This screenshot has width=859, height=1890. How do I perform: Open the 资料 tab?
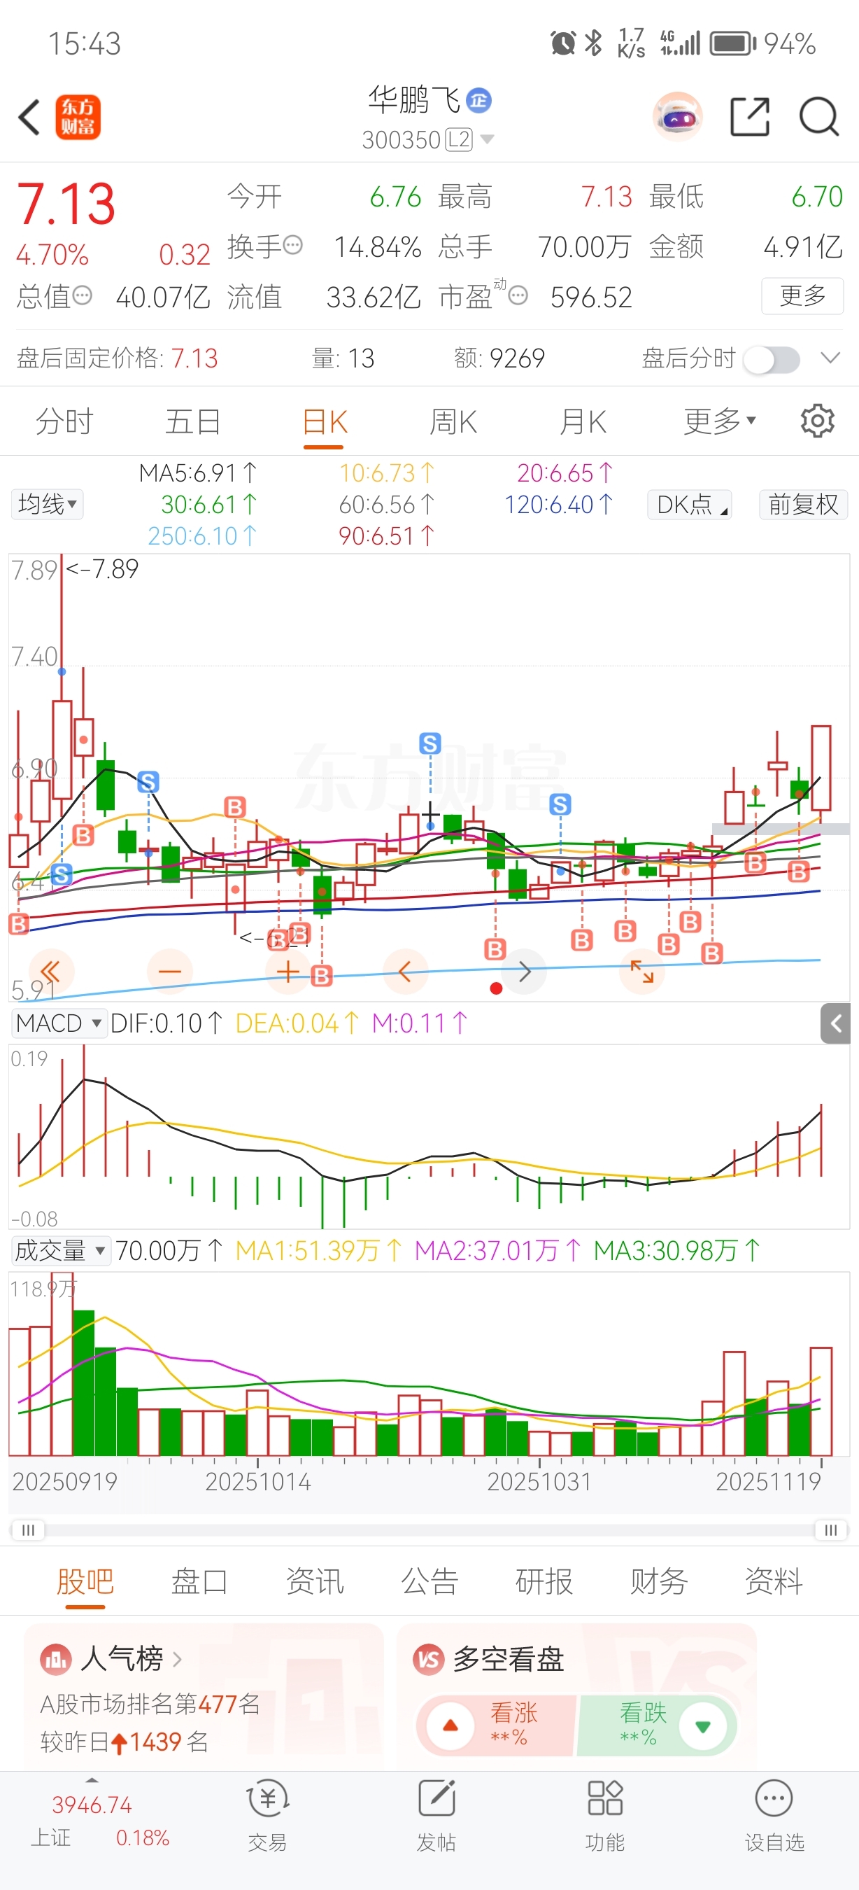pyautogui.click(x=774, y=1581)
